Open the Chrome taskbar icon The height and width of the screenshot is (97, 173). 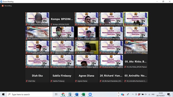coord(63,94)
